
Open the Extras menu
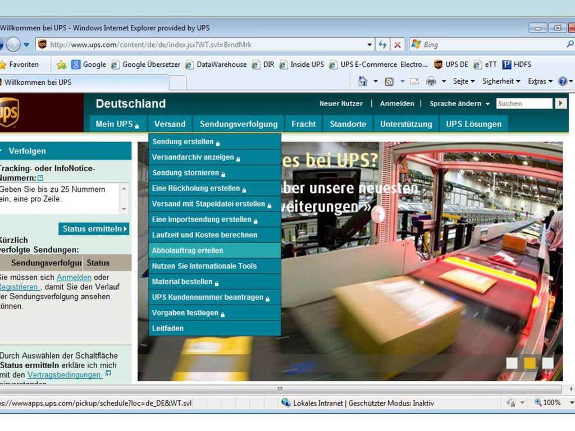click(540, 81)
